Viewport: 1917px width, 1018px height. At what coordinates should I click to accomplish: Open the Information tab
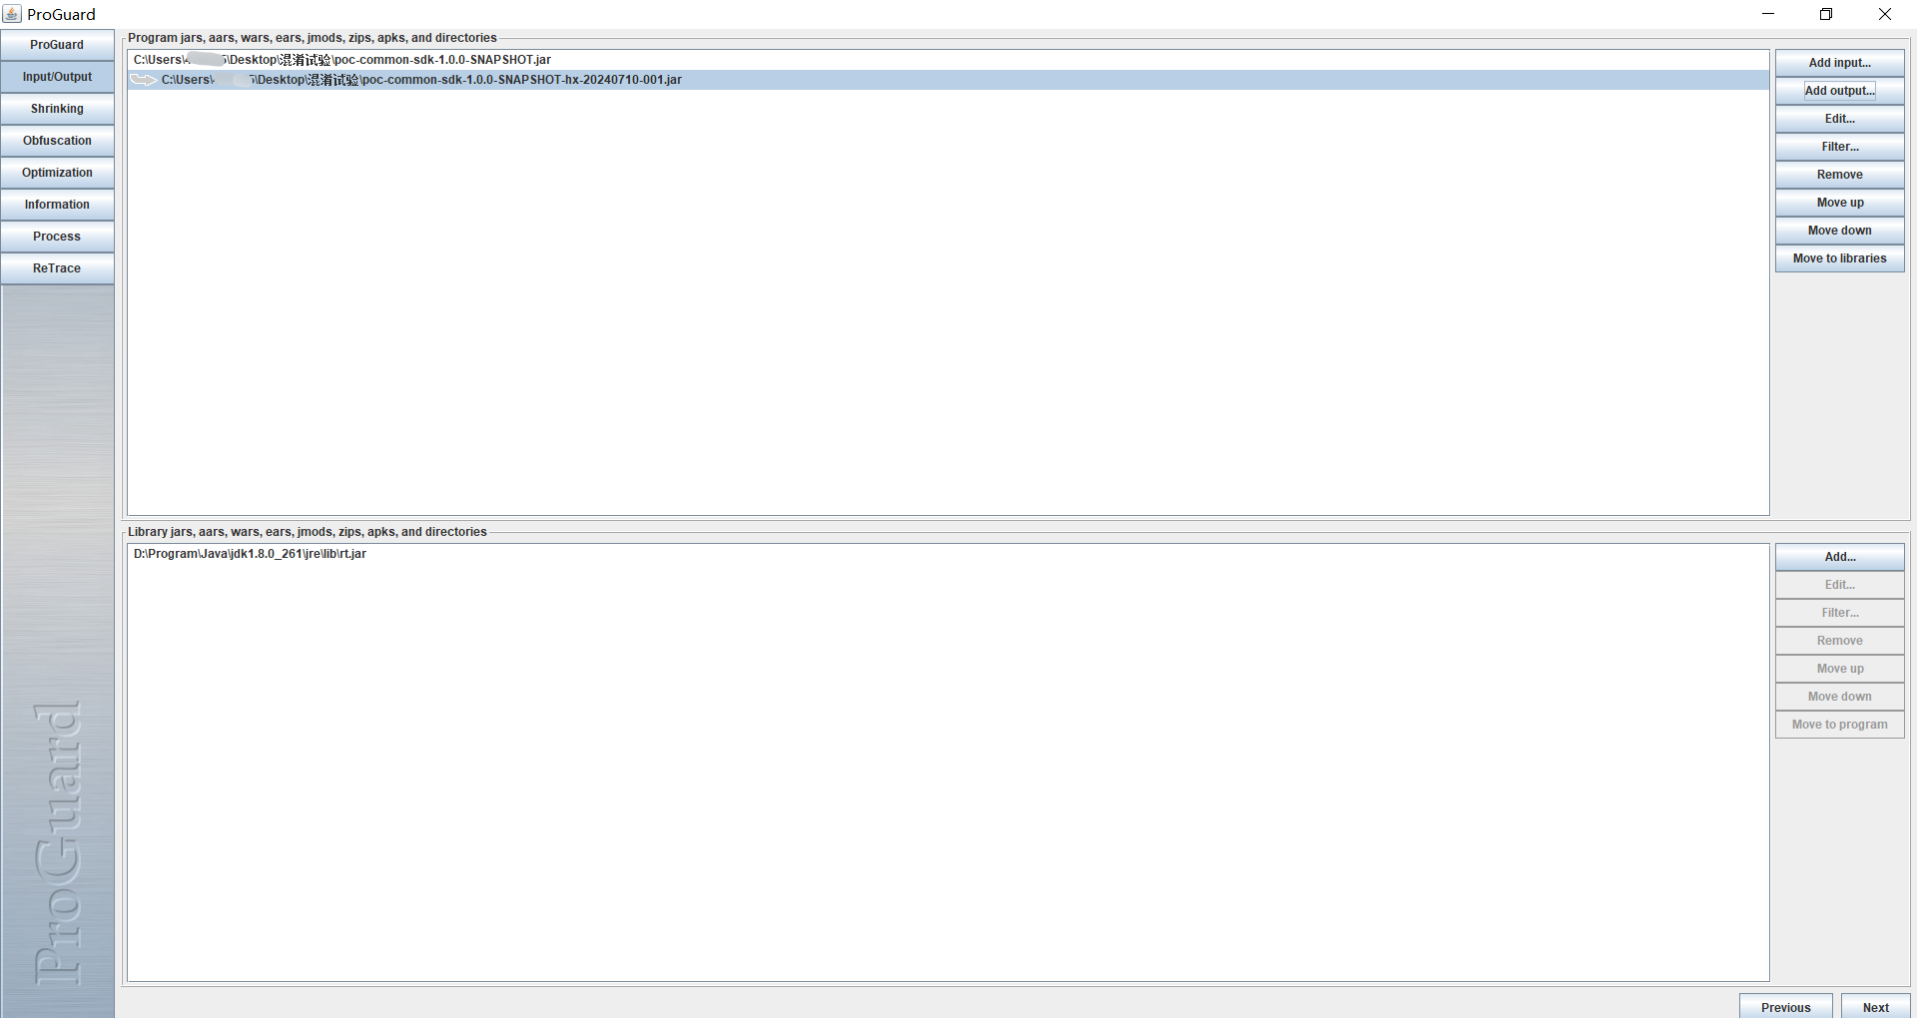(57, 205)
